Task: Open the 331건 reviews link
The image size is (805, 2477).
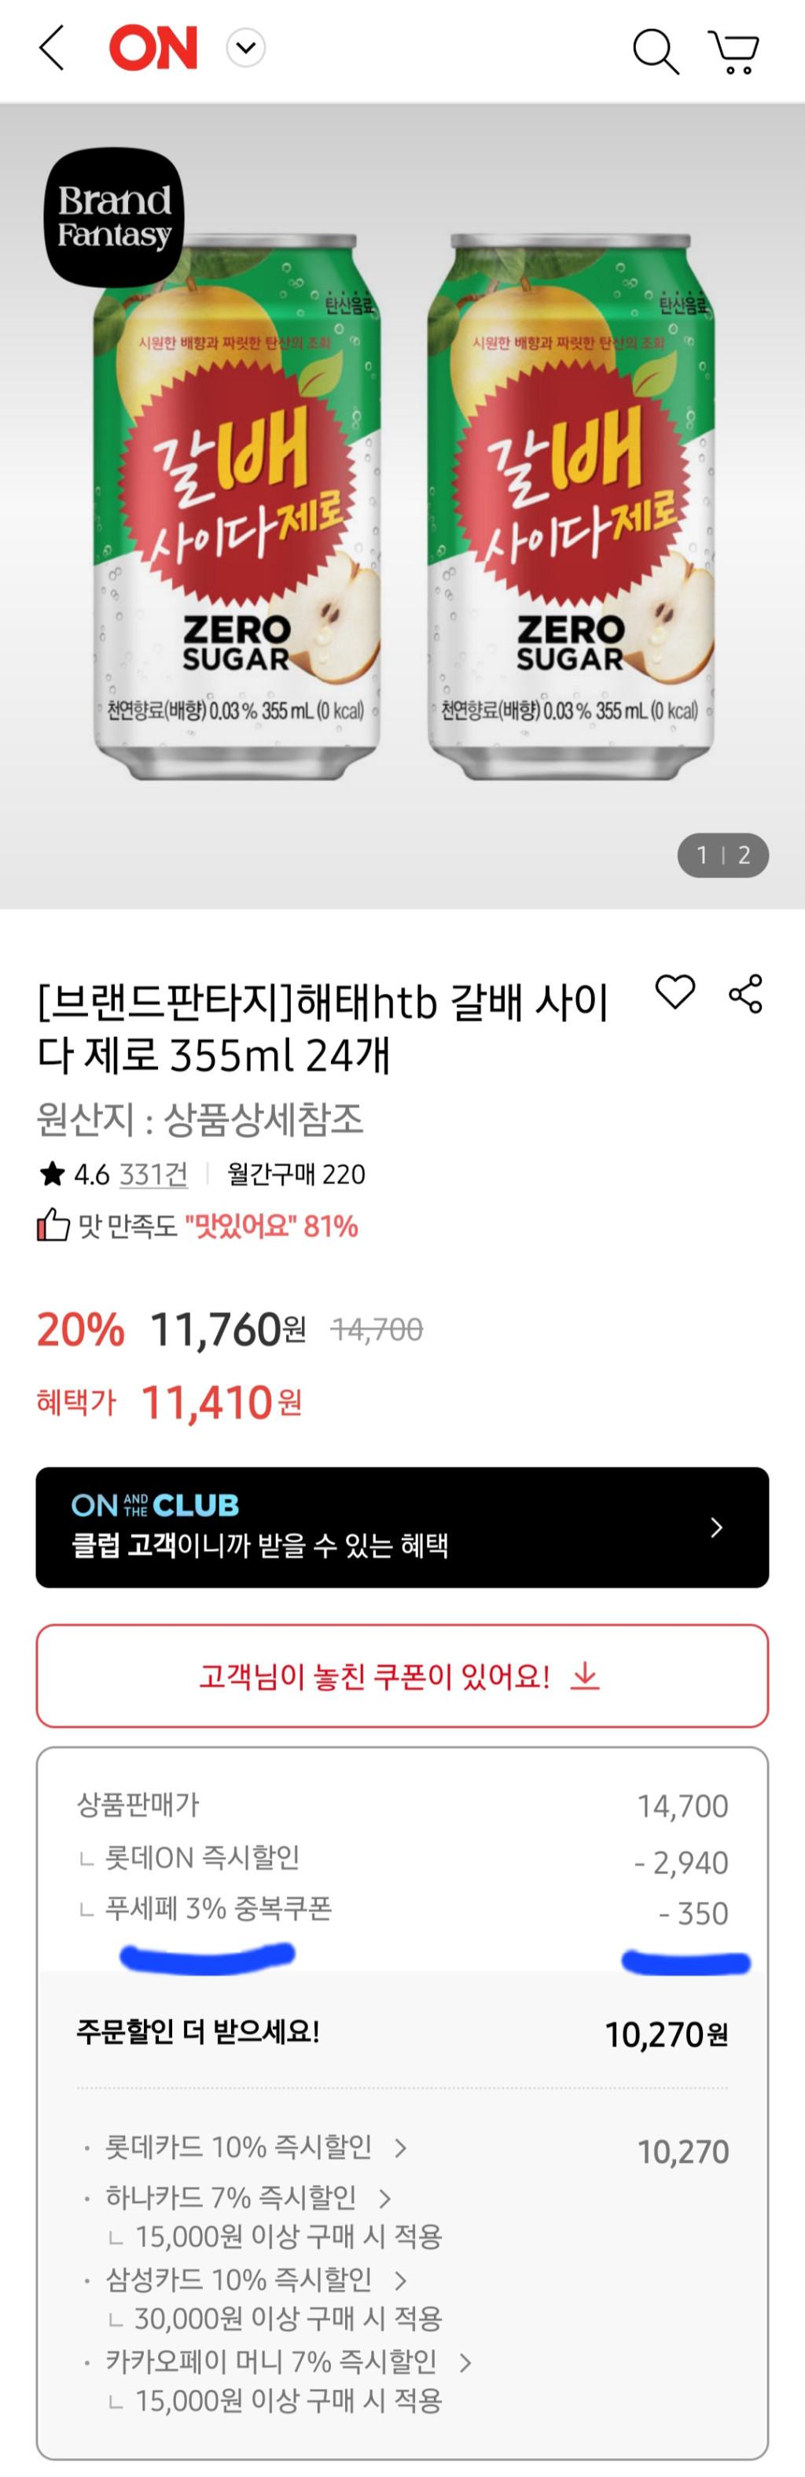Action: point(154,1174)
